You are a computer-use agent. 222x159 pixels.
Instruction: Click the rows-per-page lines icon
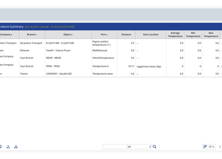[205, 147]
